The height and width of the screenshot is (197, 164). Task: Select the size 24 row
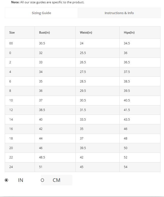83,167
